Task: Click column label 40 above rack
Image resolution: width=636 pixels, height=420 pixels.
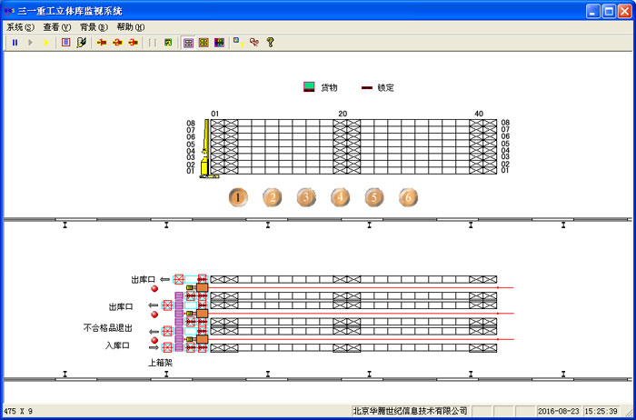Action: point(479,114)
